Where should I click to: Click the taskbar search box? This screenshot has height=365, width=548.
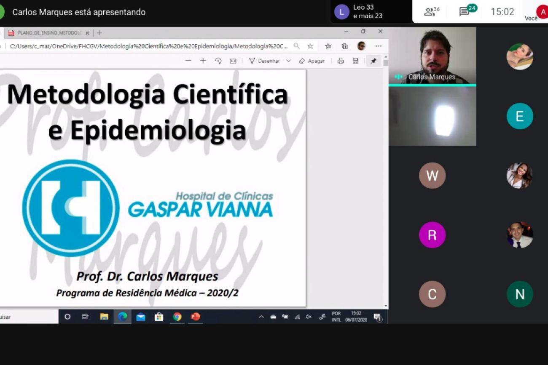tap(29, 317)
